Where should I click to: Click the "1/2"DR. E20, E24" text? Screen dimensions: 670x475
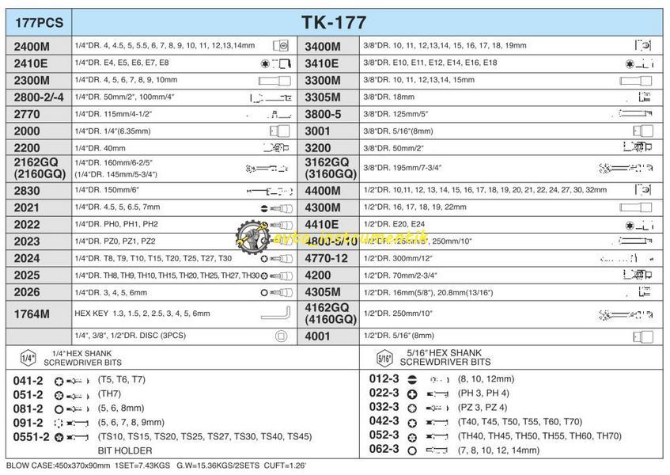coord(394,224)
